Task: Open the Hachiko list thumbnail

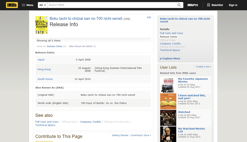Action: (x=168, y=85)
